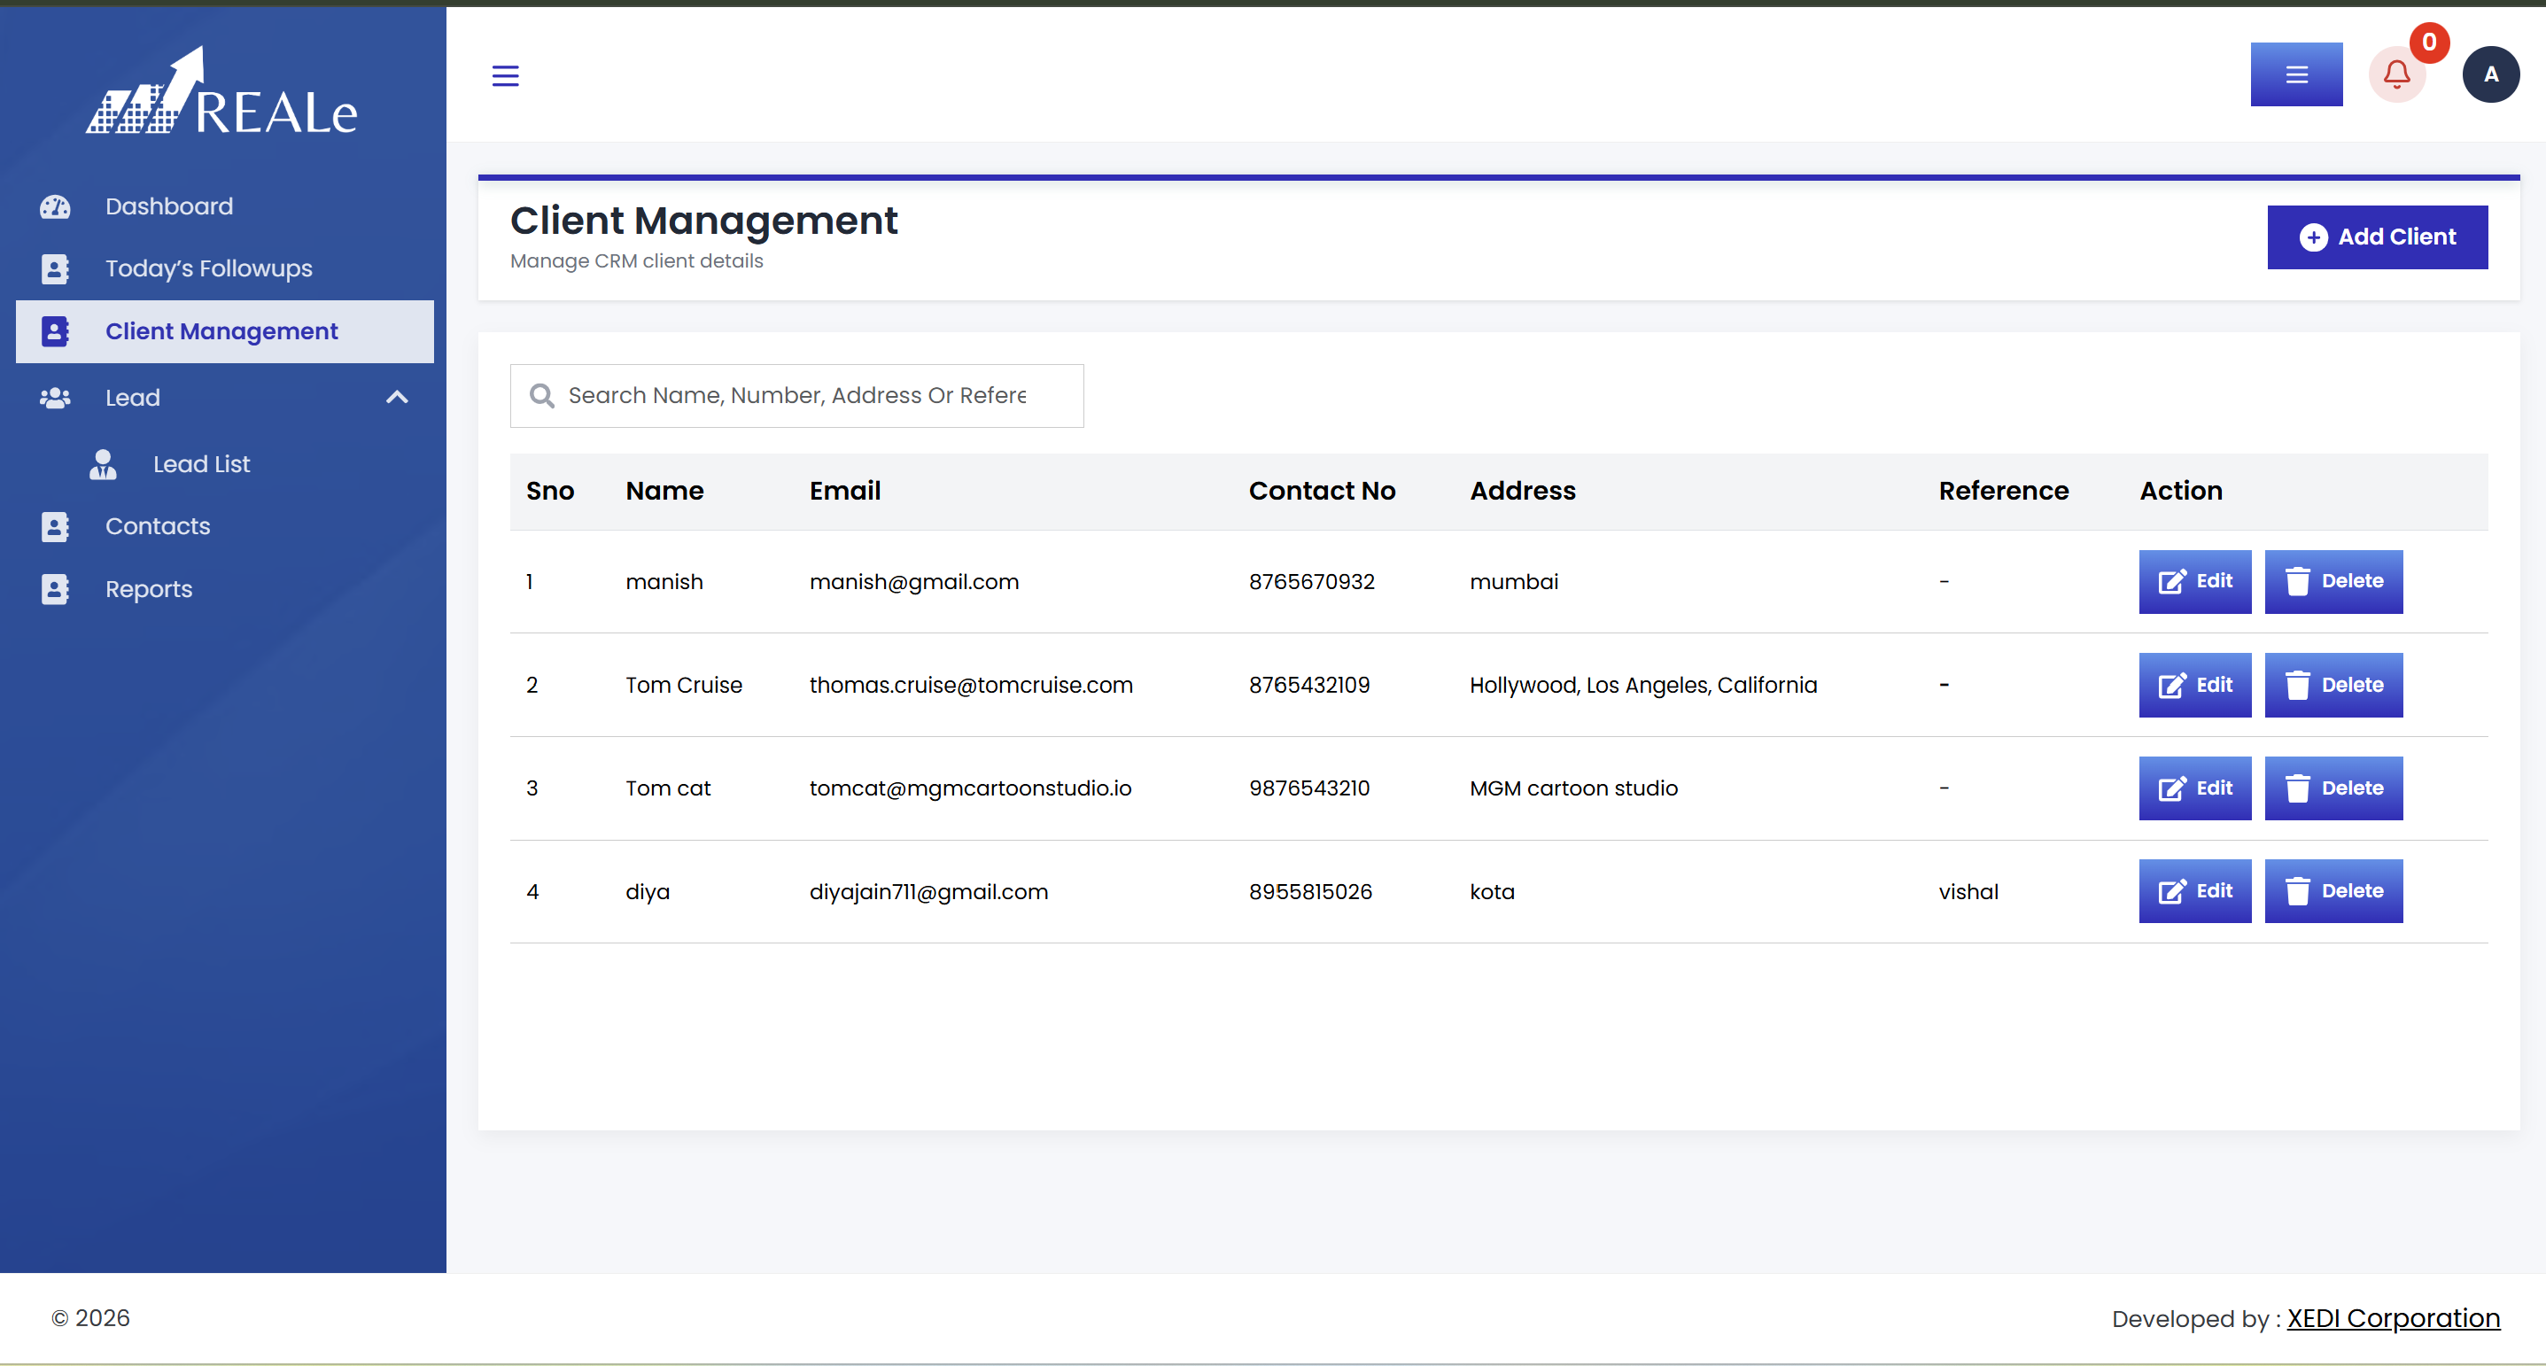Click the © 2026 footer text

click(90, 1318)
